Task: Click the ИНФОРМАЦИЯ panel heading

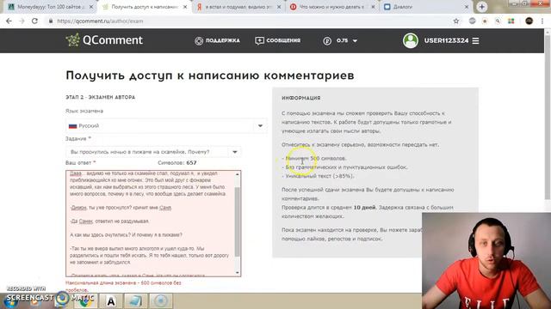Action: (x=301, y=98)
